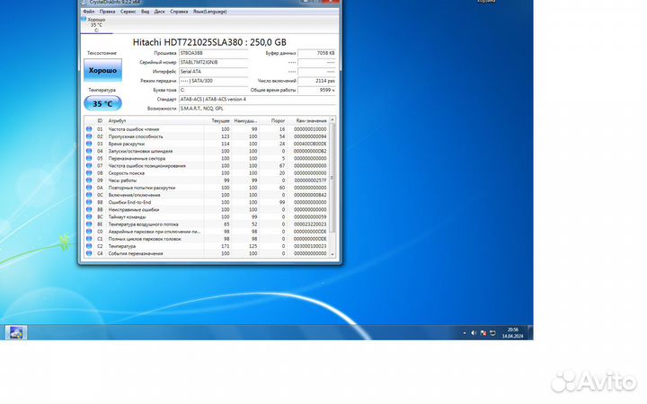Image resolution: width=647 pixels, height=404 pixels.
Task: Click the Hitachi HDT721025SLA380 disk title
Action: click(209, 42)
